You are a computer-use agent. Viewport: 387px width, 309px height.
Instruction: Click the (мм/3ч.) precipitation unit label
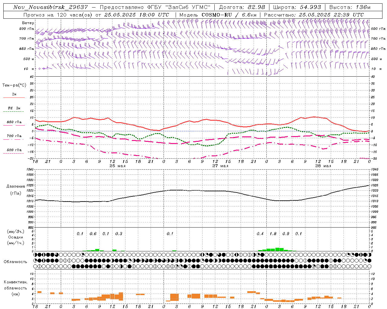(16, 232)
